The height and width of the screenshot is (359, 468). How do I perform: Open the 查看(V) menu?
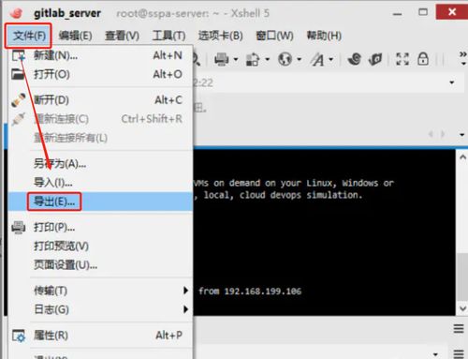tap(122, 36)
